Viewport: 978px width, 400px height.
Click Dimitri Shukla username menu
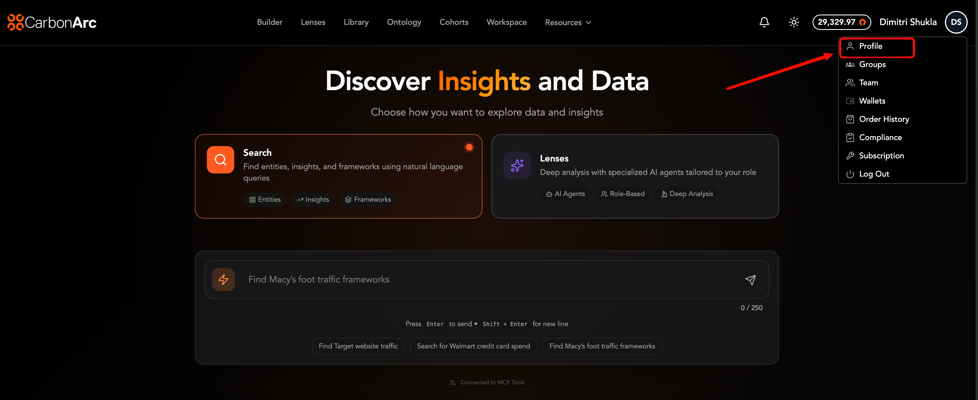point(907,22)
